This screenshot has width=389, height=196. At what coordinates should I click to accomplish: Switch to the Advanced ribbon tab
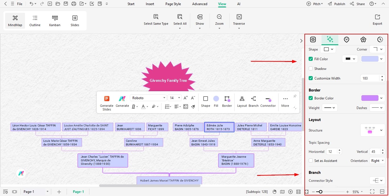point(200,4)
